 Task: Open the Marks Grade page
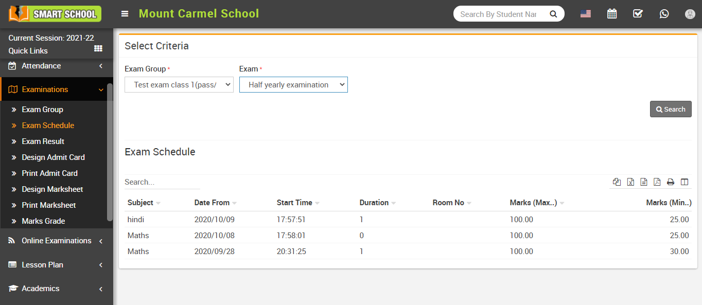click(x=44, y=221)
